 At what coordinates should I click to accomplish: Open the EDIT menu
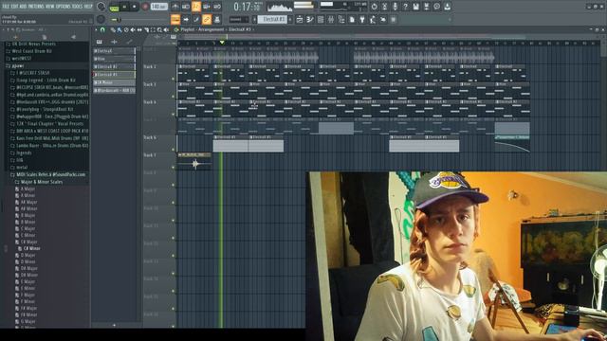[15, 7]
